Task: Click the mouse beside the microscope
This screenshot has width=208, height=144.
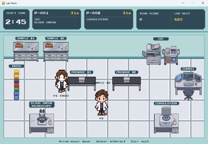Action: tap(50, 122)
